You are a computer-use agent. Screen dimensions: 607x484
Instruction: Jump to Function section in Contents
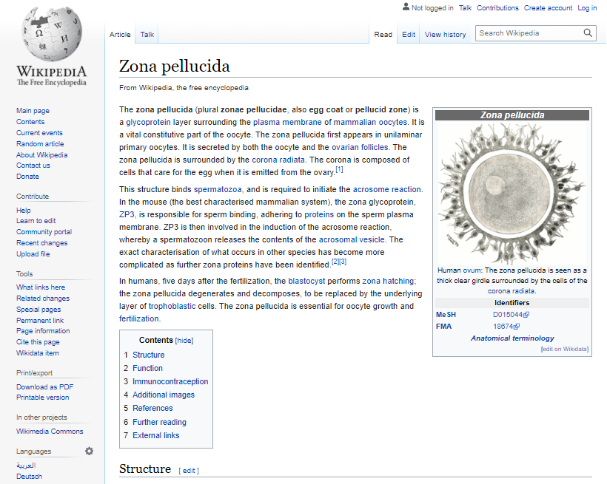coord(147,368)
